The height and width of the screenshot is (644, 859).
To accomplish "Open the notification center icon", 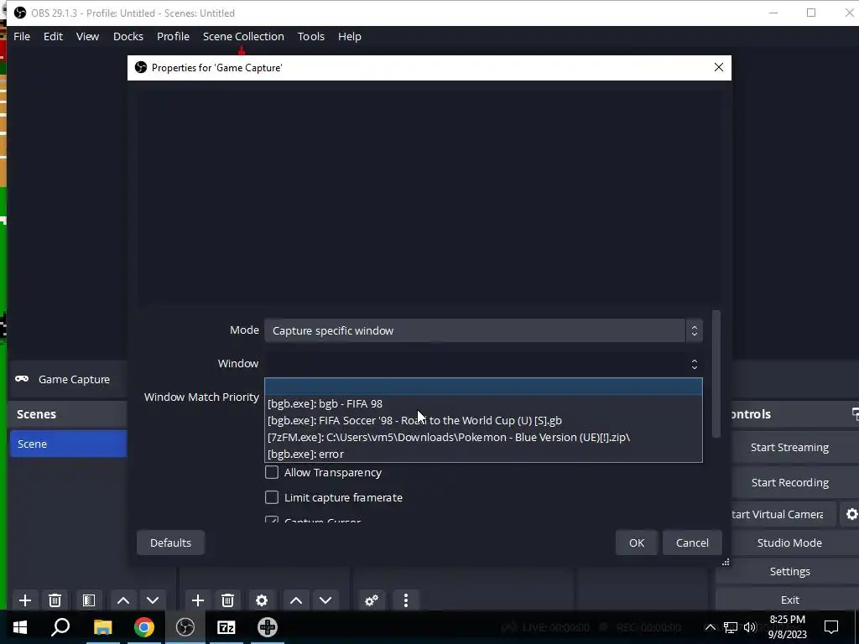I will (831, 627).
